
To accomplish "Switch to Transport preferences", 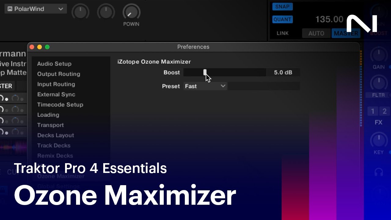I will click(x=50, y=125).
